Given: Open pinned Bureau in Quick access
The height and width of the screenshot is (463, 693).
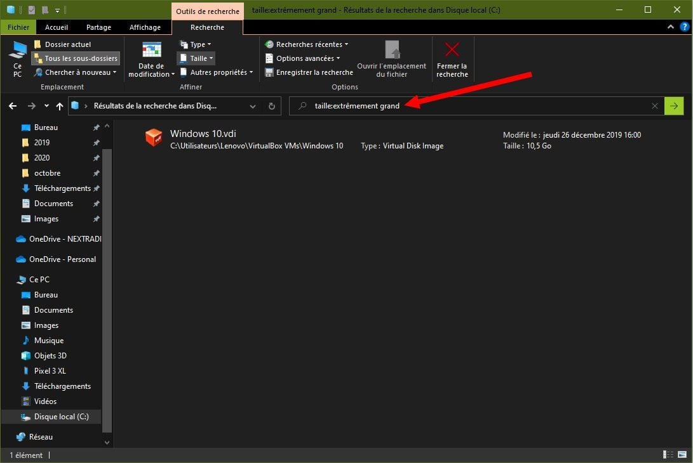Looking at the screenshot, I should (x=46, y=127).
